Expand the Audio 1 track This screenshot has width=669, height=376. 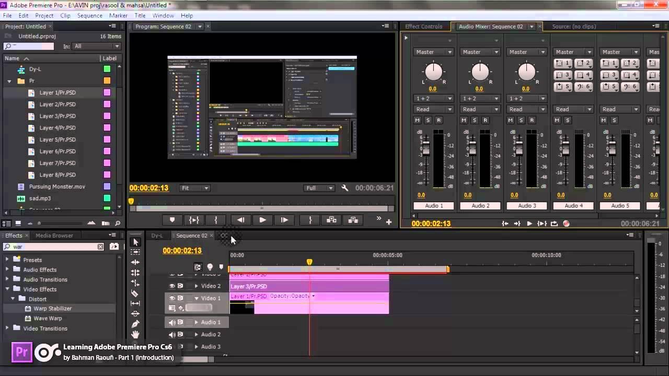(x=197, y=322)
